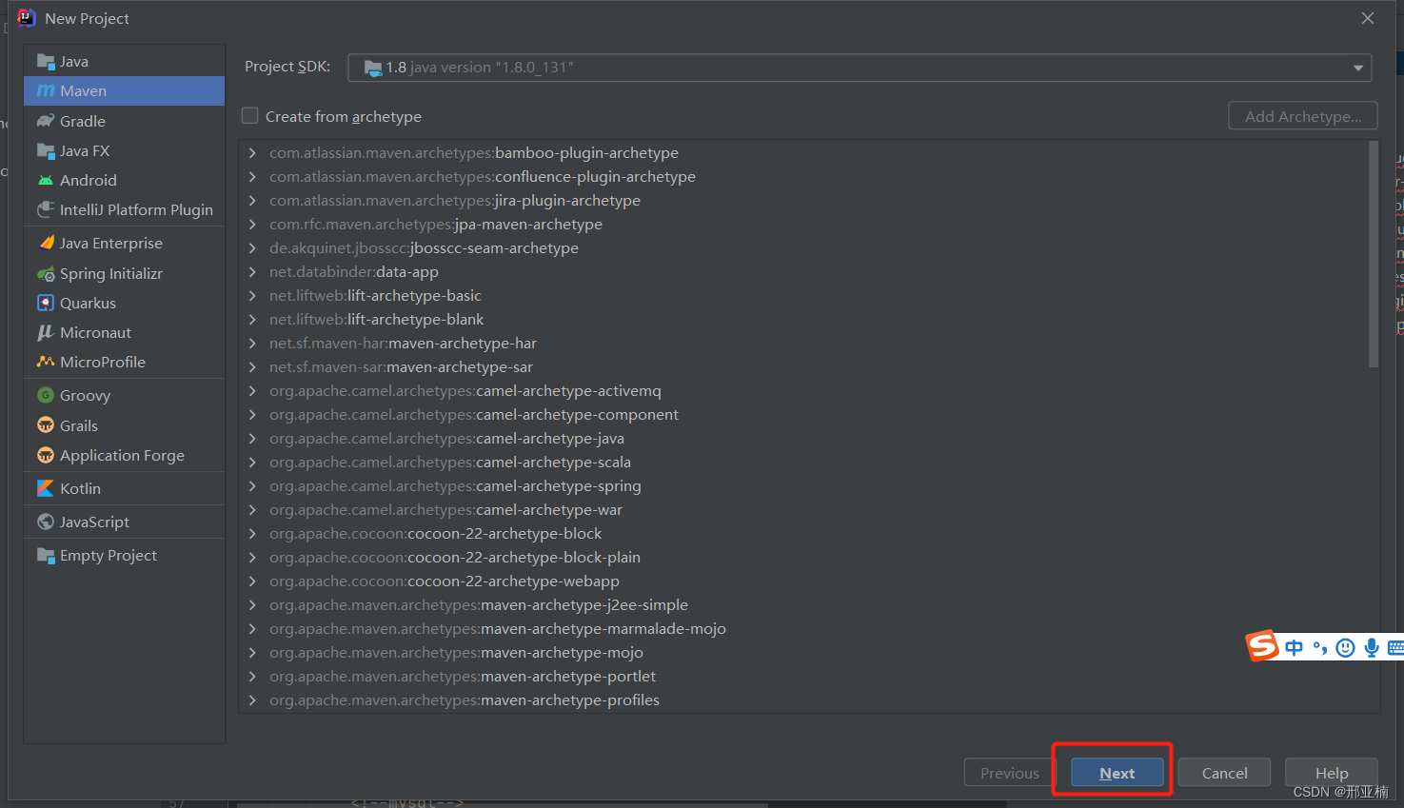Image resolution: width=1404 pixels, height=808 pixels.
Task: Select Spring Initializr project type label
Action: (x=111, y=274)
